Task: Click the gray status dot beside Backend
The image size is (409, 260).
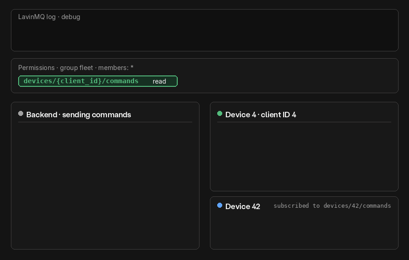Action: tap(20, 114)
